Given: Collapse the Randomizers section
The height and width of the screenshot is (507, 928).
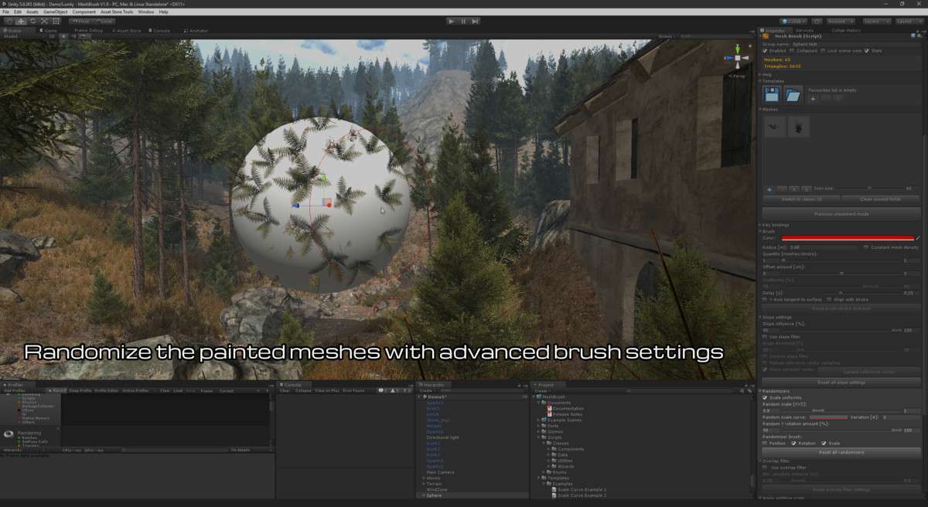Looking at the screenshot, I should [760, 391].
